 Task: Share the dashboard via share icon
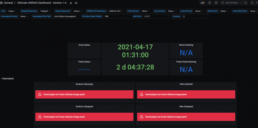[76, 3]
